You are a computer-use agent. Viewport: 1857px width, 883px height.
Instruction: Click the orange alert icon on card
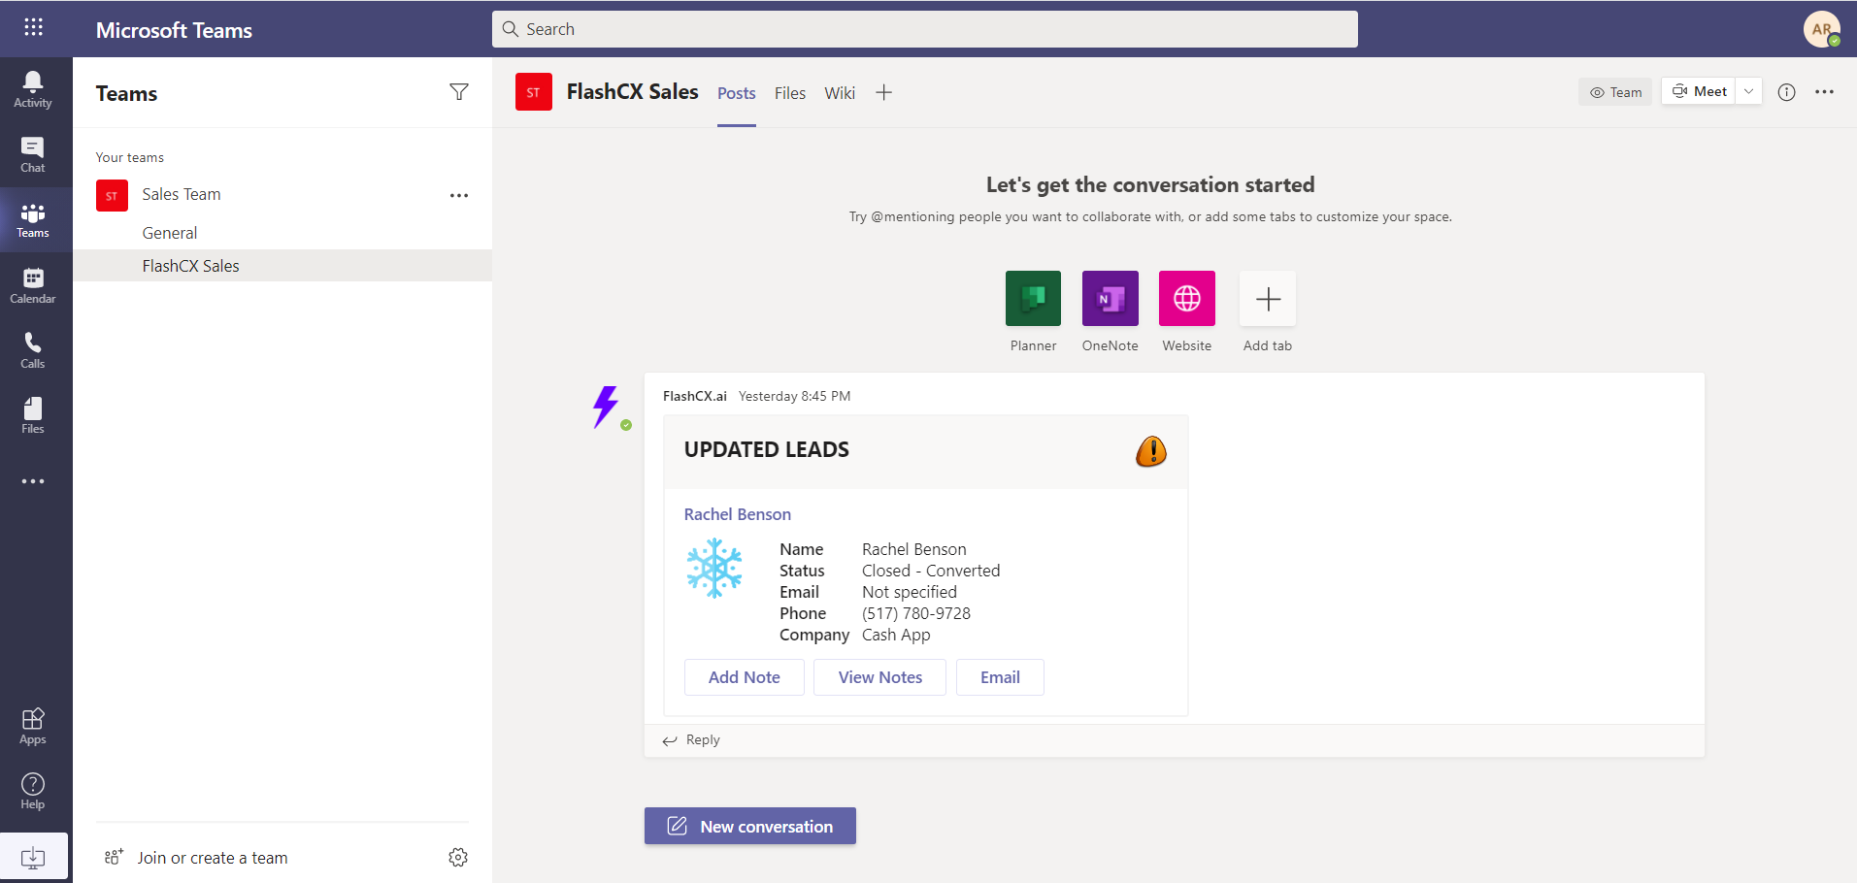[x=1151, y=451]
